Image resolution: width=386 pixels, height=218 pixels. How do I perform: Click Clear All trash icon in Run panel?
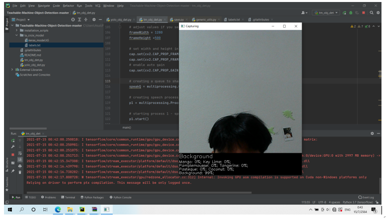20,172
